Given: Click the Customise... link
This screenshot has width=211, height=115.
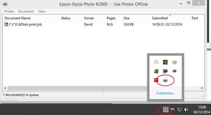Looking at the screenshot, I should coord(166,93).
